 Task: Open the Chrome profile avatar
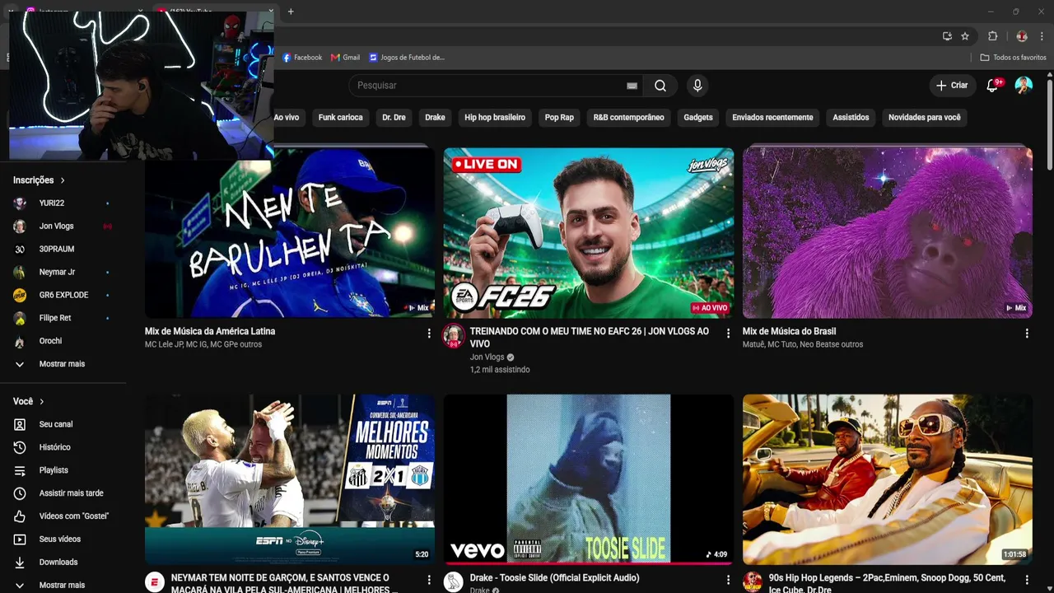tap(1022, 36)
